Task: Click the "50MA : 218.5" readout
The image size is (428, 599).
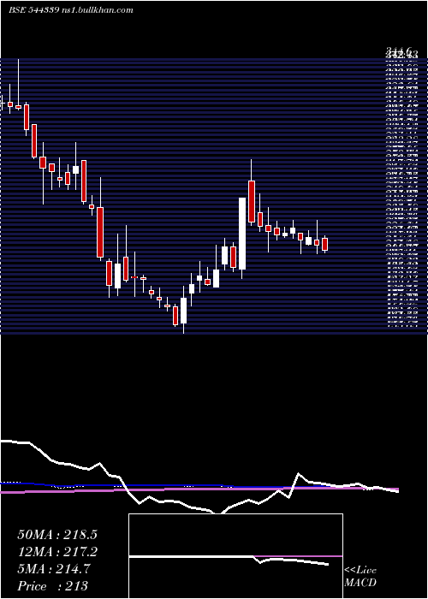Action: click(57, 535)
